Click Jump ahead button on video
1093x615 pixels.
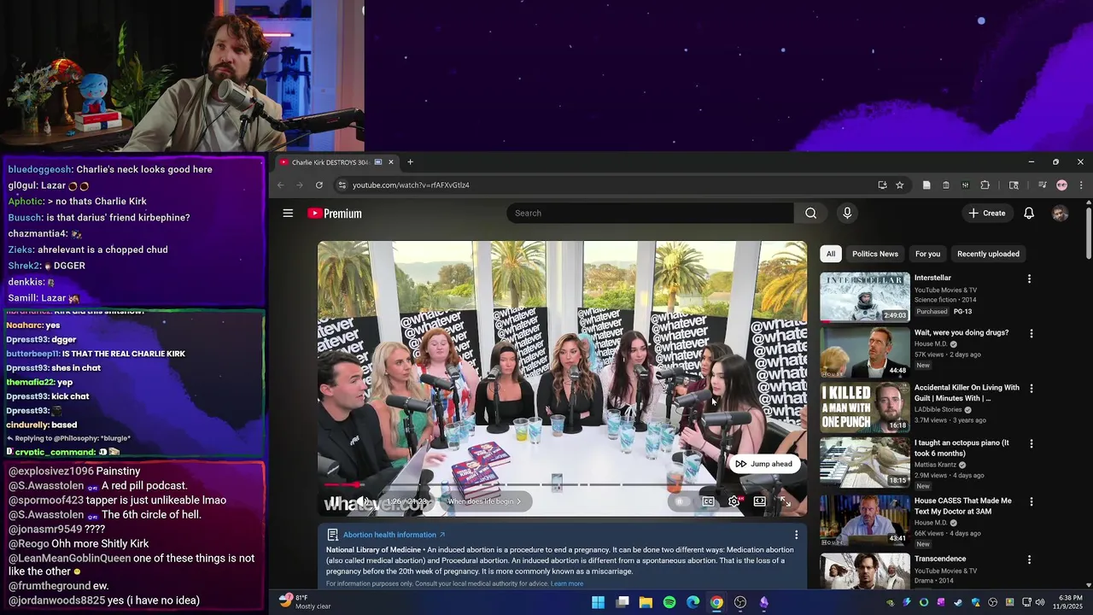[764, 464]
